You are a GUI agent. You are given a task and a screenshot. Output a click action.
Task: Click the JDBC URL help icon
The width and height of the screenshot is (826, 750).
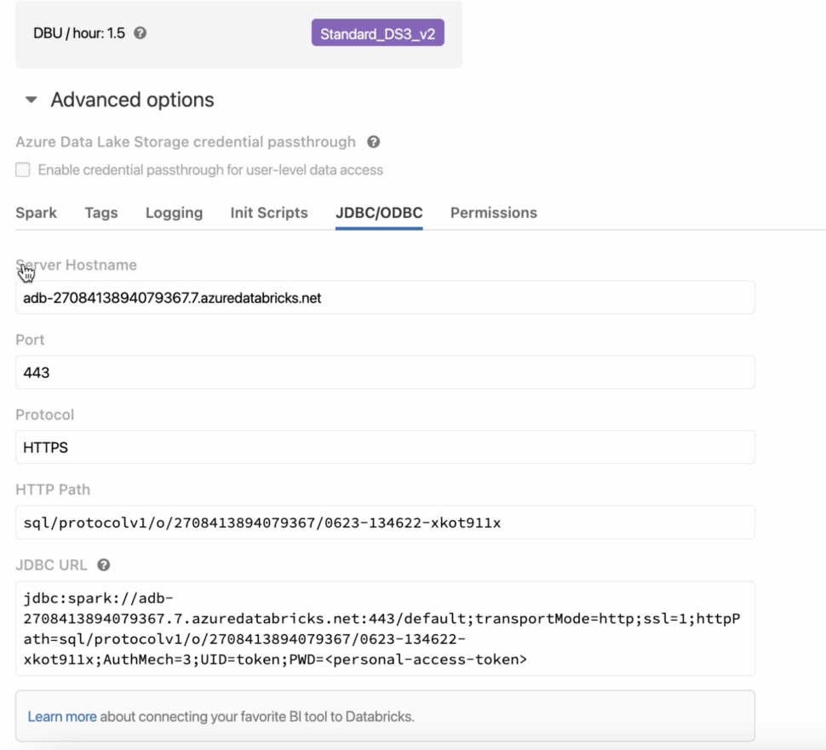(x=104, y=564)
